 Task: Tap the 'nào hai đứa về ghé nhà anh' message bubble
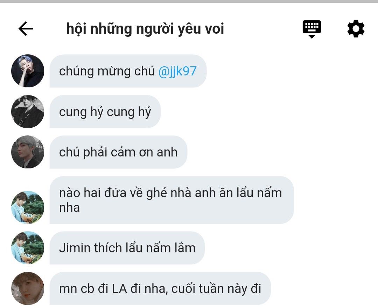[171, 200]
